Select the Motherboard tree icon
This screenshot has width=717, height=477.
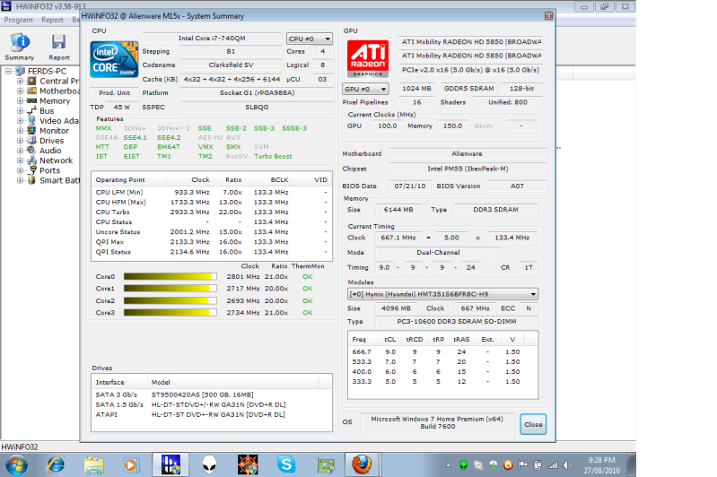31,91
